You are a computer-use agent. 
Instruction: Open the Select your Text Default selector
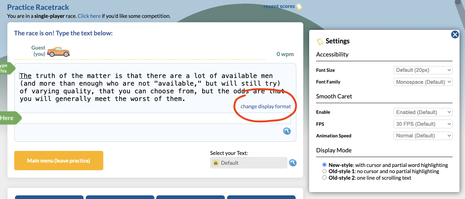[249, 163]
